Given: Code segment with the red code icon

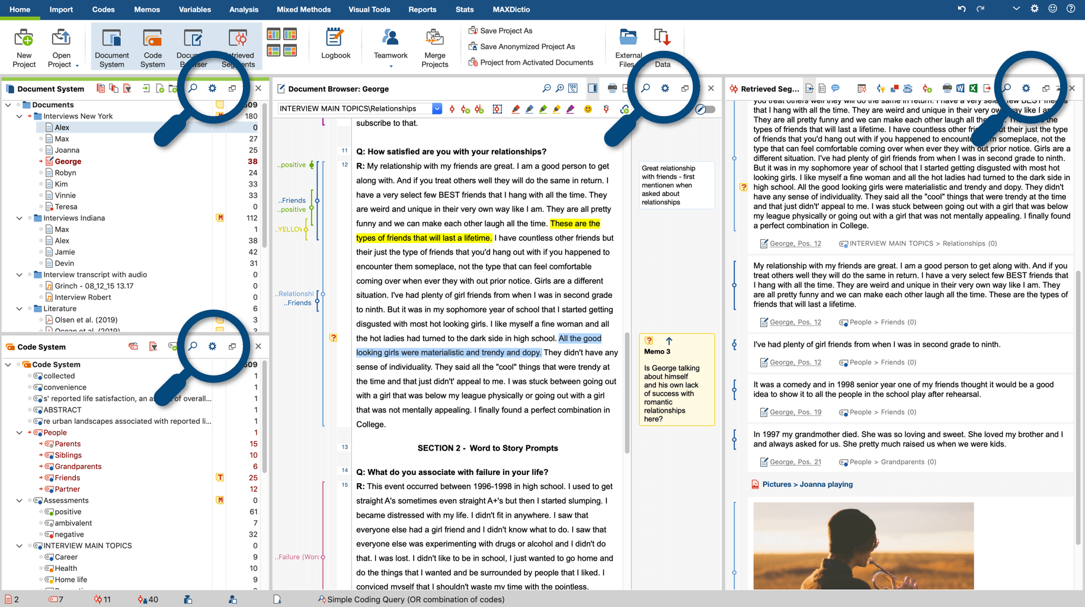Looking at the screenshot, I should 452,109.
